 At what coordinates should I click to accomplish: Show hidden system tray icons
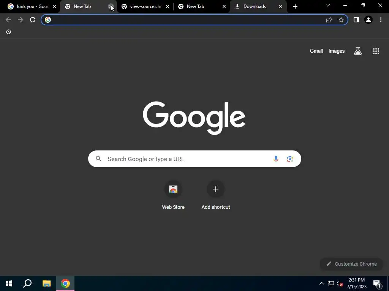point(321,283)
